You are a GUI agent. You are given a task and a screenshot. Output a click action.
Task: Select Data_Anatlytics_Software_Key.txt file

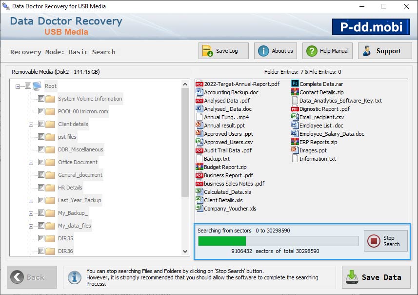point(340,101)
